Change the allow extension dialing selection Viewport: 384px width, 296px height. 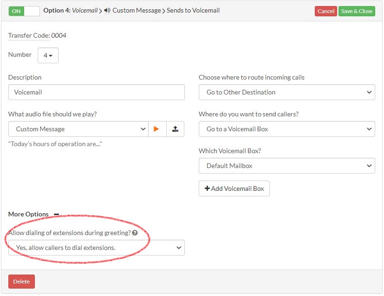click(96, 248)
